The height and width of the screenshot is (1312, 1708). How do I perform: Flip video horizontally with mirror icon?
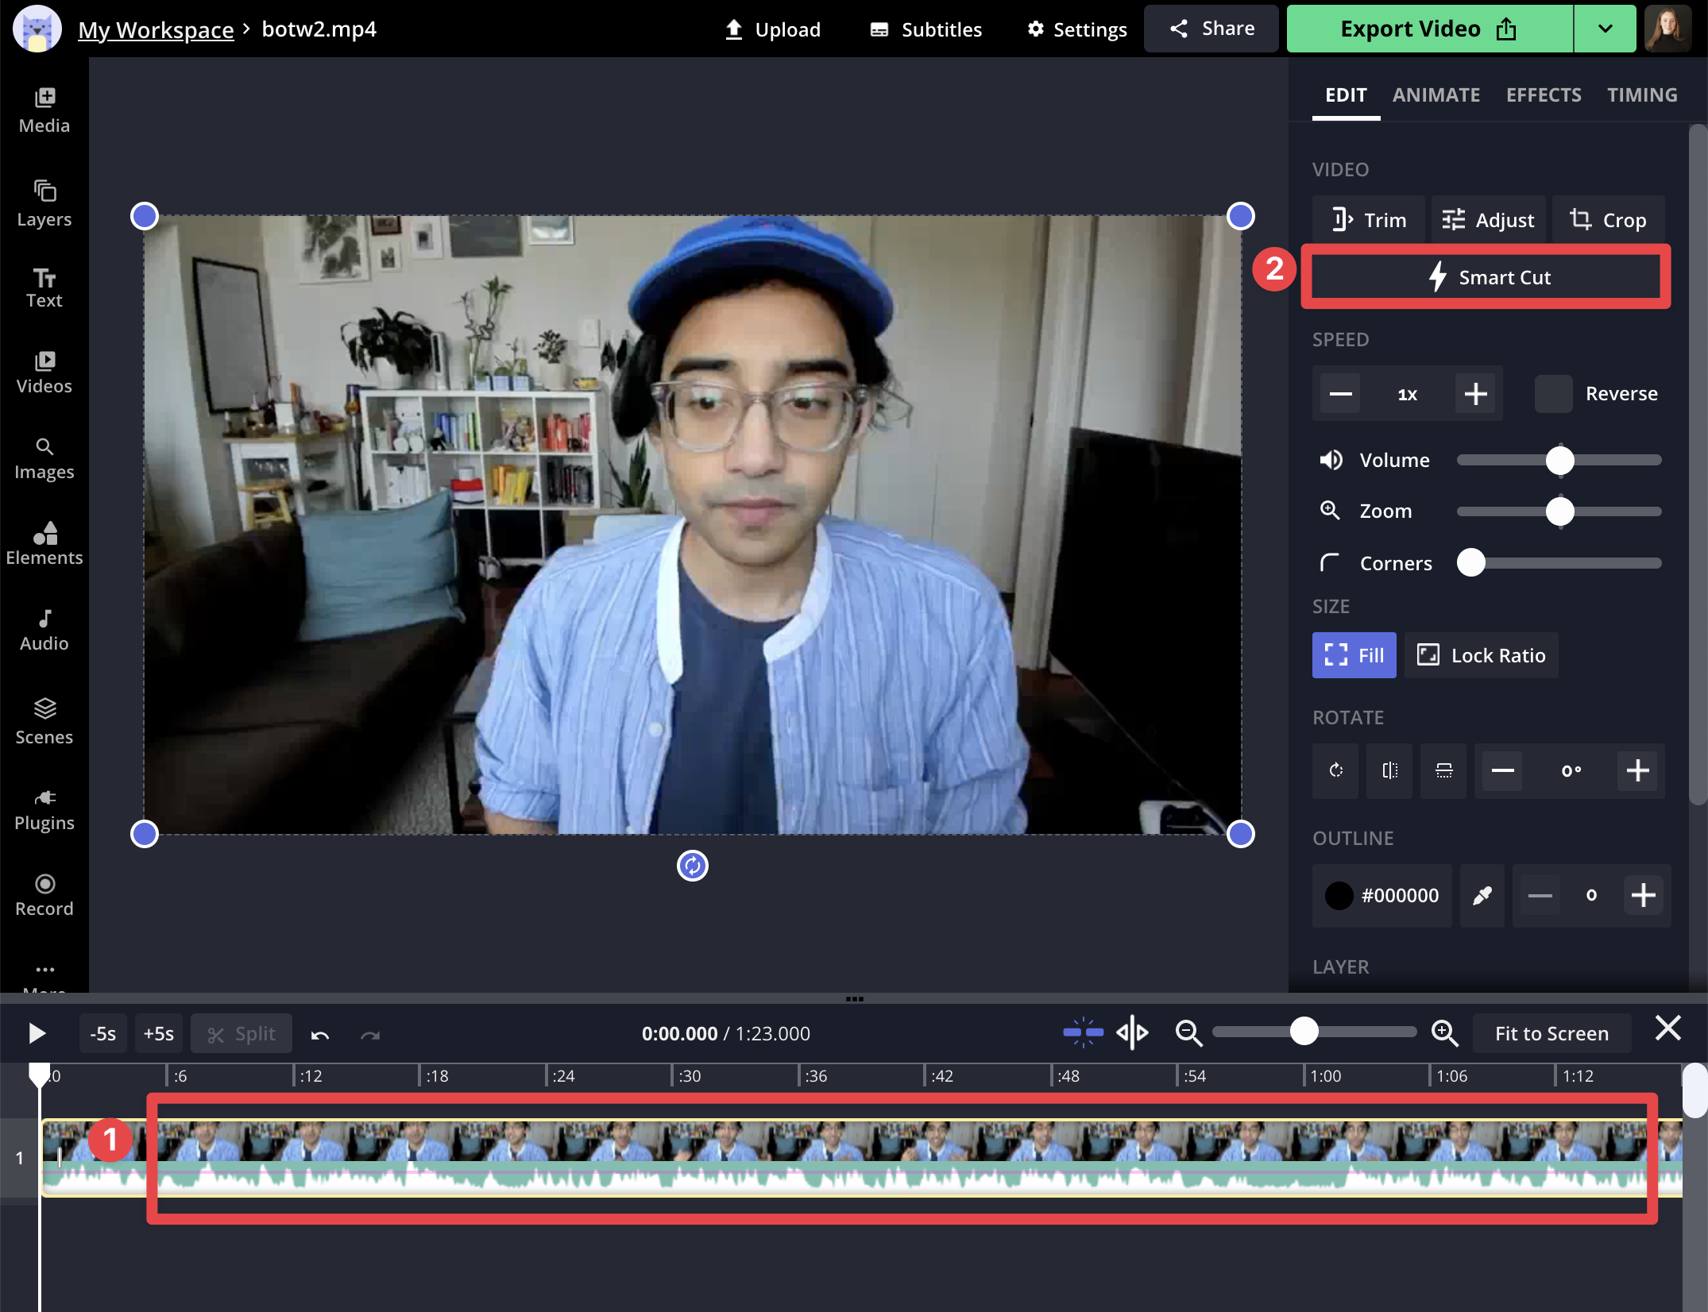[x=1389, y=770]
